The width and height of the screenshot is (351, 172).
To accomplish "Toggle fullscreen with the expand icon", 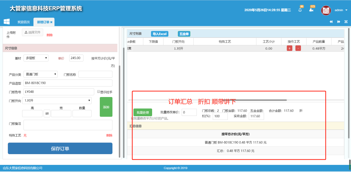I will (346, 22).
